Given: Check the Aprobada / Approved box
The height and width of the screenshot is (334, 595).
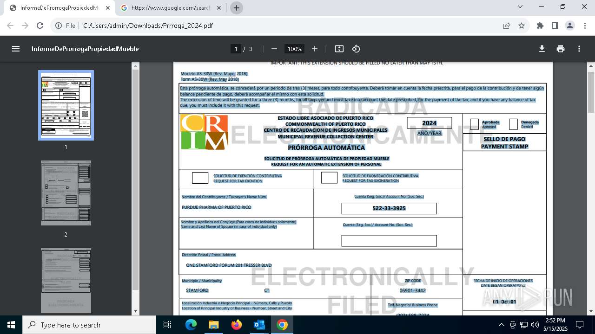Looking at the screenshot, I should tap(474, 124).
